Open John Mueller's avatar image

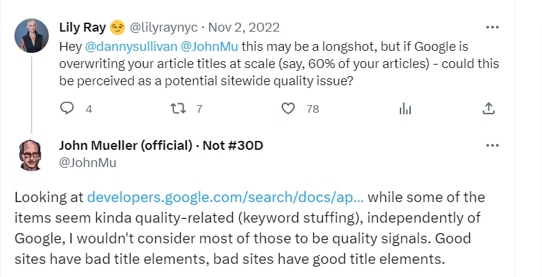click(30, 155)
